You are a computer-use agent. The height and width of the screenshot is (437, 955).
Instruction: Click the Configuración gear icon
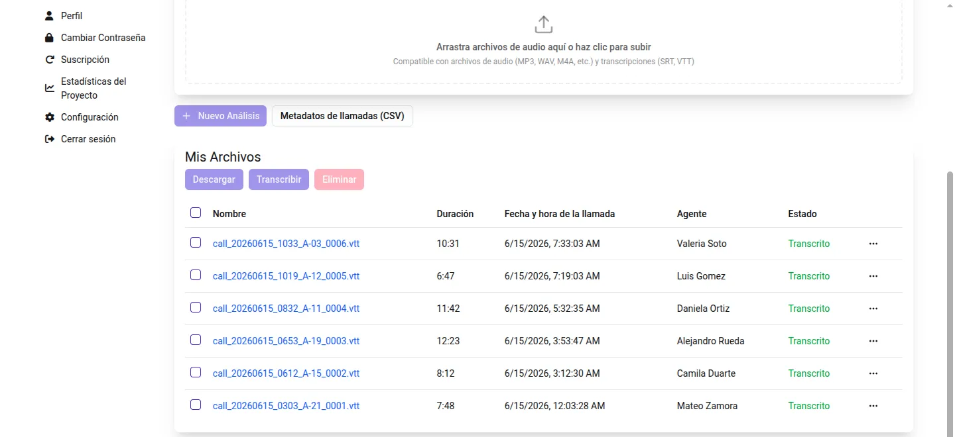49,117
